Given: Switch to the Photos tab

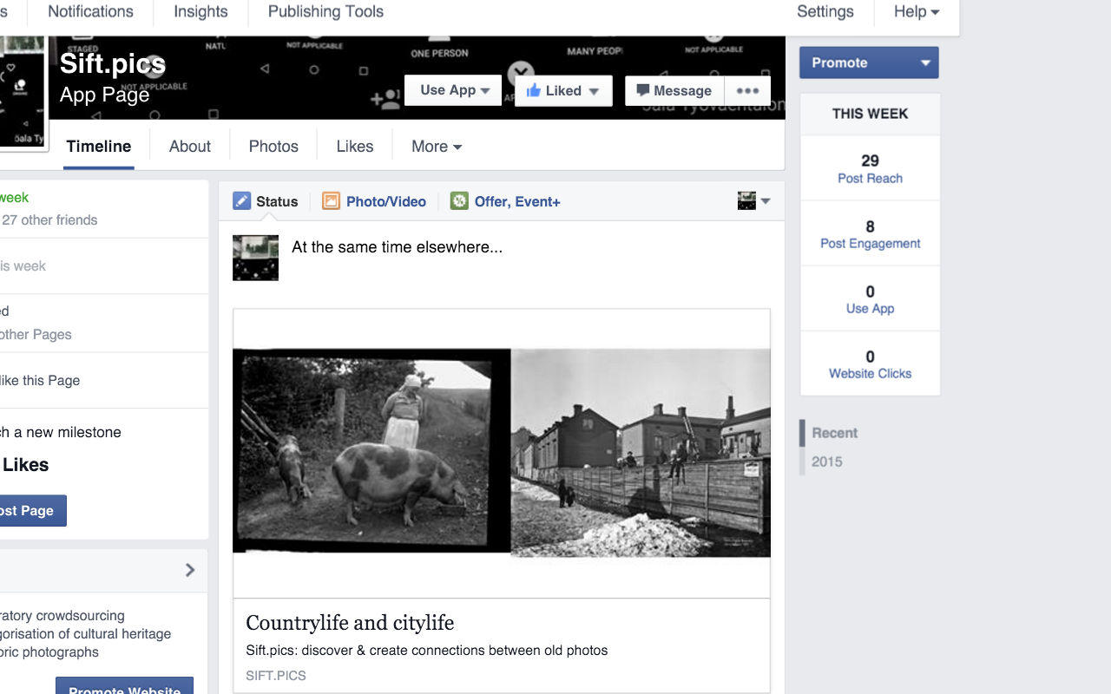Looking at the screenshot, I should [x=273, y=147].
